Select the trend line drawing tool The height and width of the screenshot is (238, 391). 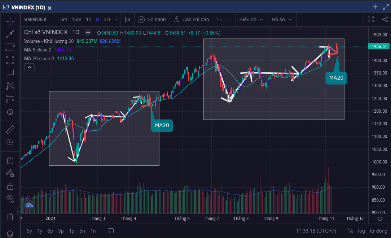click(x=10, y=34)
